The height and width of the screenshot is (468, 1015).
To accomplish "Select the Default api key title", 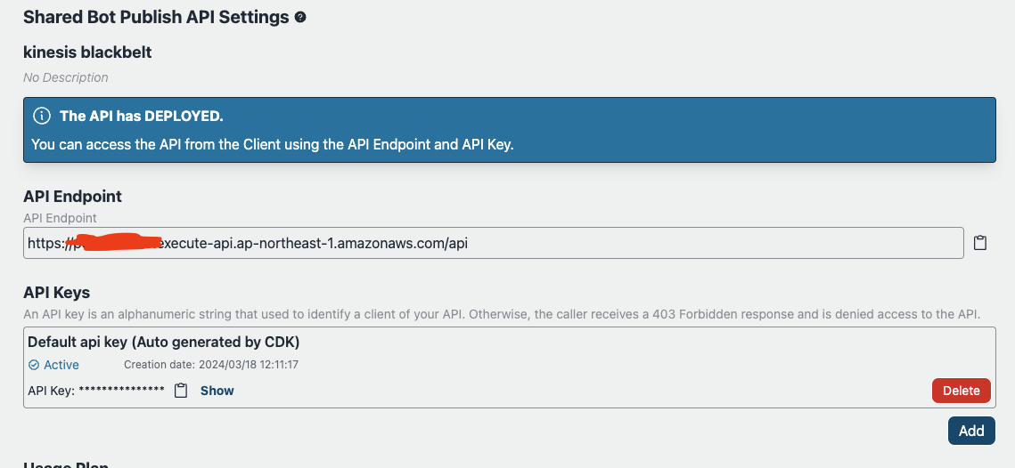I will (163, 342).
